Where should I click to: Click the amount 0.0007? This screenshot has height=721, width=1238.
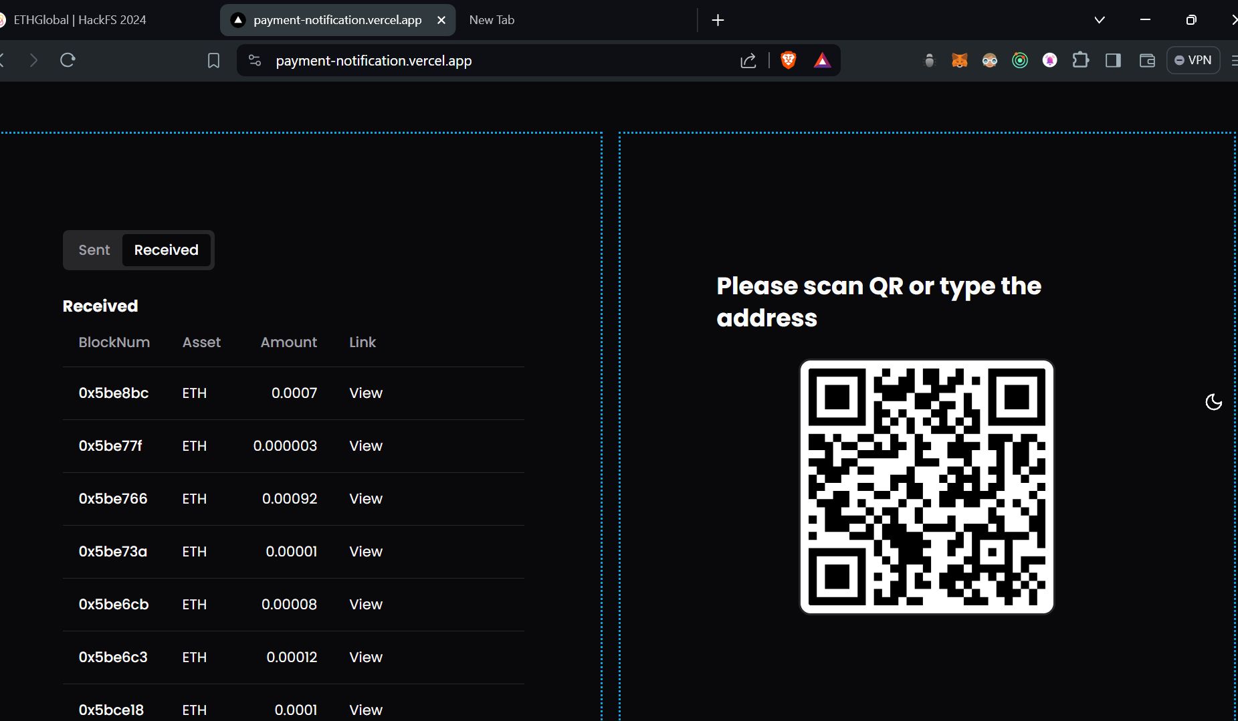[294, 393]
